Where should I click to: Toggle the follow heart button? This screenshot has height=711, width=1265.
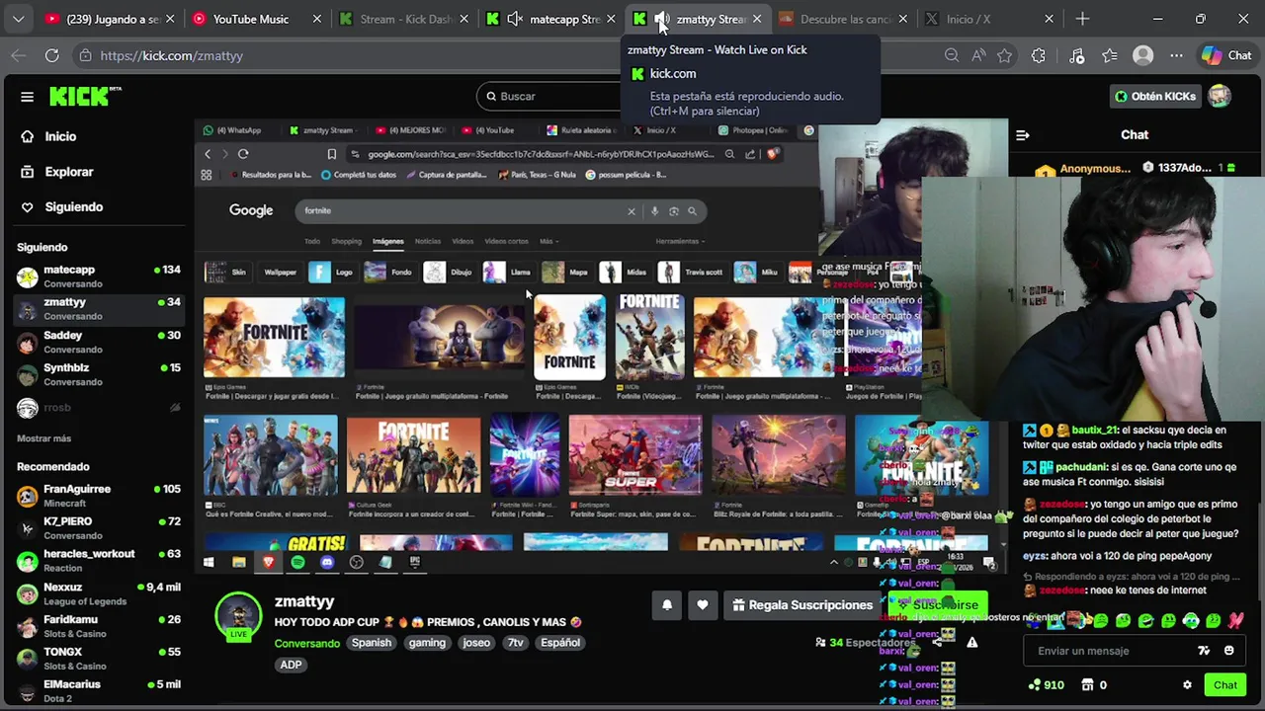703,605
